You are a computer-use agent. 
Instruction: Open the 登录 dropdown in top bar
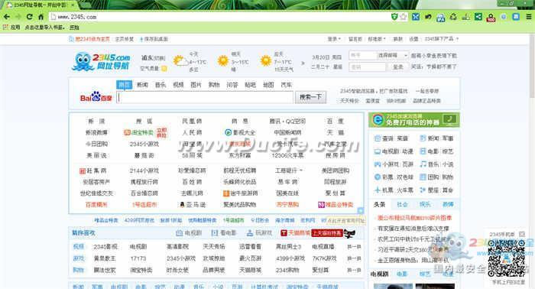[334, 39]
